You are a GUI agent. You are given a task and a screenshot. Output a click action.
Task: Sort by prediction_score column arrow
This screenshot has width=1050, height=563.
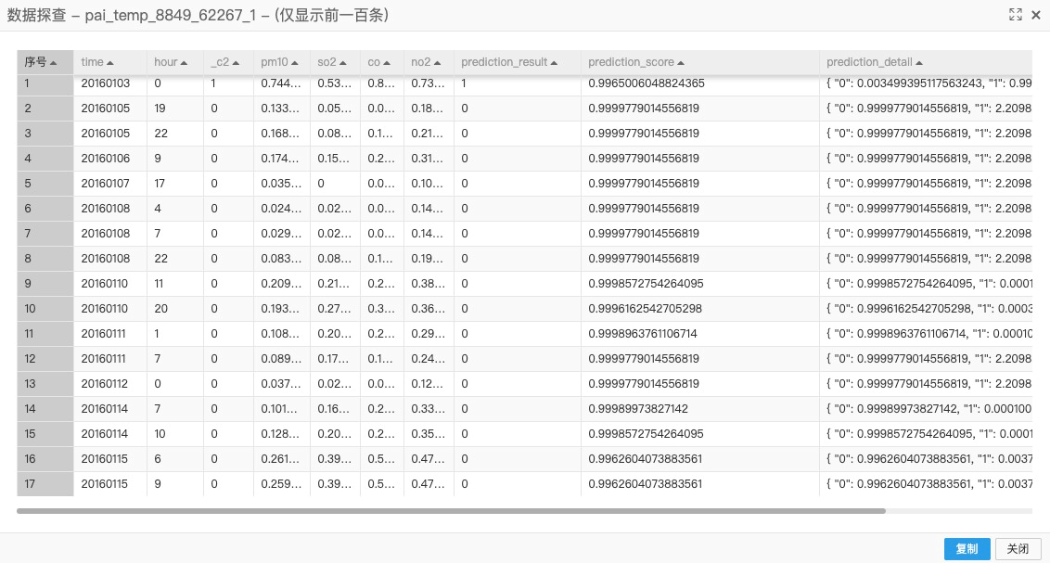click(680, 63)
